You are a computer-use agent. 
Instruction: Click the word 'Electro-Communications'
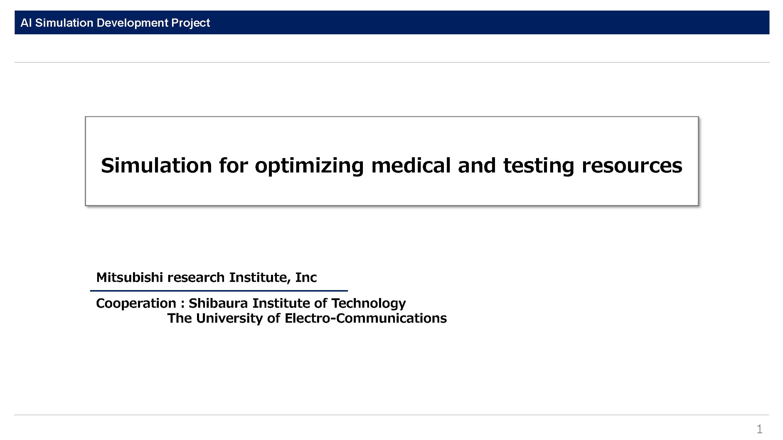(x=366, y=318)
